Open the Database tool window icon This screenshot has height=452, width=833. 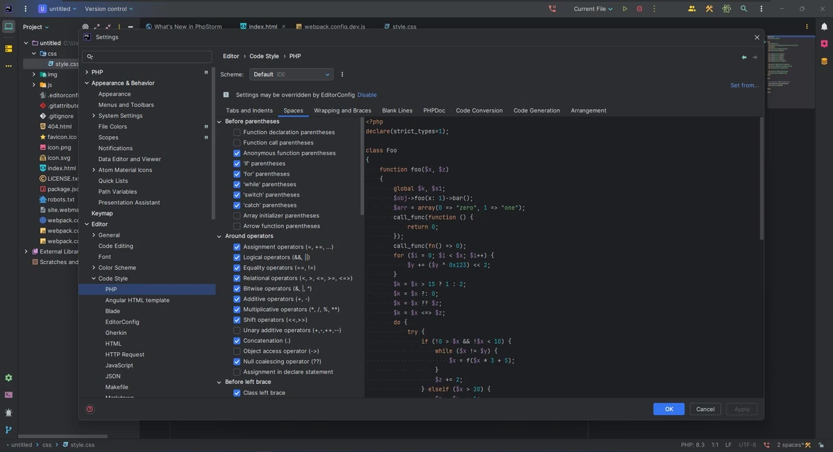pyautogui.click(x=824, y=61)
